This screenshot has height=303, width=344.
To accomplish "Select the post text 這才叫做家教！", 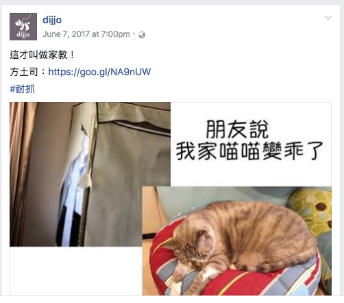I will pyautogui.click(x=42, y=55).
